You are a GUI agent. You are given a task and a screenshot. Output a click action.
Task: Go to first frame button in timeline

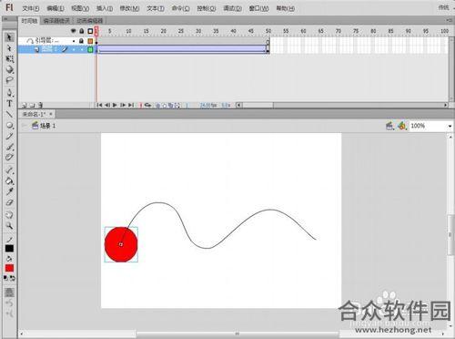click(x=99, y=105)
